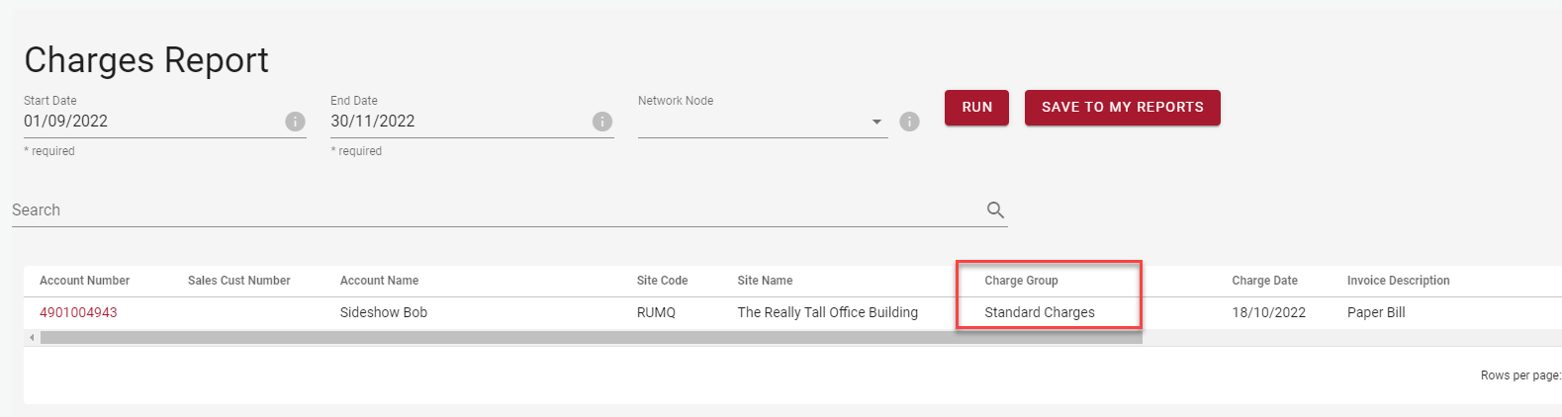Sort by Account Number column header
Viewport: 1562px width, 417px height.
point(84,281)
